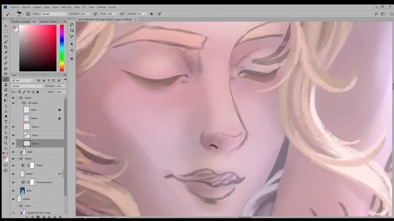Select the Clone Stamp tool
This screenshot has height=221, width=394.
(6, 85)
